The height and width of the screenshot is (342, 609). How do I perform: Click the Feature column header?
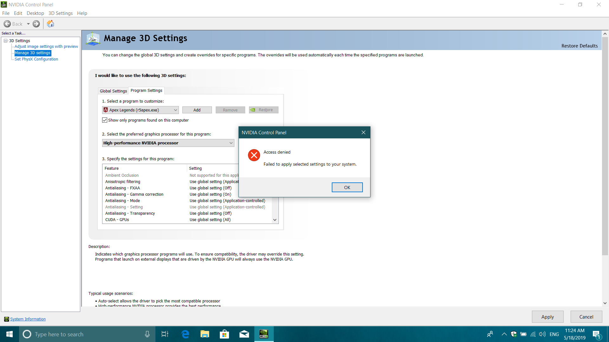pyautogui.click(x=145, y=168)
